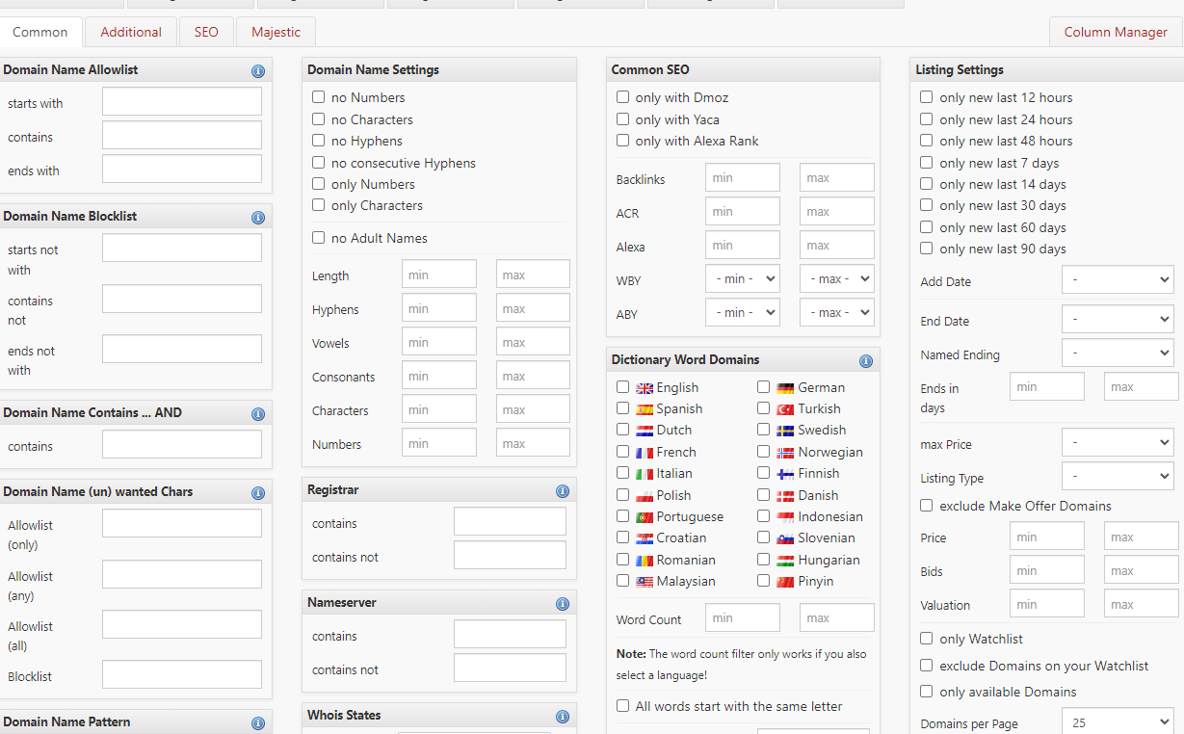Tick only new last 24 hours
The image size is (1184, 734).
pos(927,119)
